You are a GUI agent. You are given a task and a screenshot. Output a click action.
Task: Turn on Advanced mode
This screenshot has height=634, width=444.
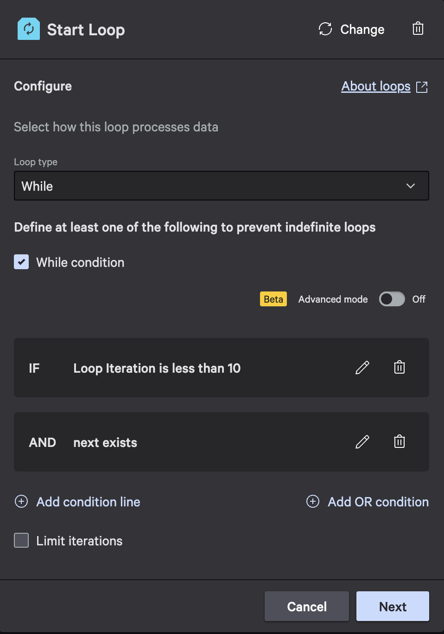tap(392, 299)
